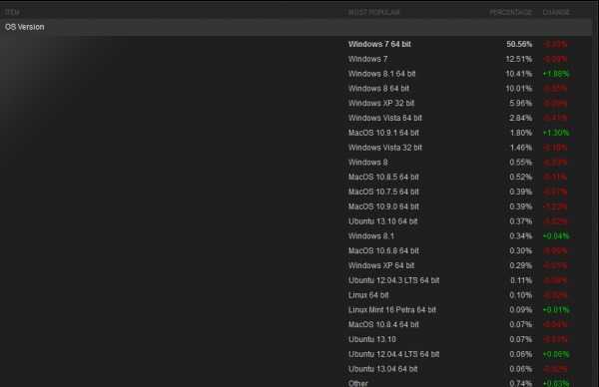Click the Item column header
This screenshot has width=599, height=387.
point(12,12)
